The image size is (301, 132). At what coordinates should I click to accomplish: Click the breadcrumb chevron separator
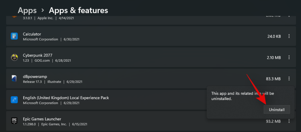pyautogui.click(x=43, y=11)
